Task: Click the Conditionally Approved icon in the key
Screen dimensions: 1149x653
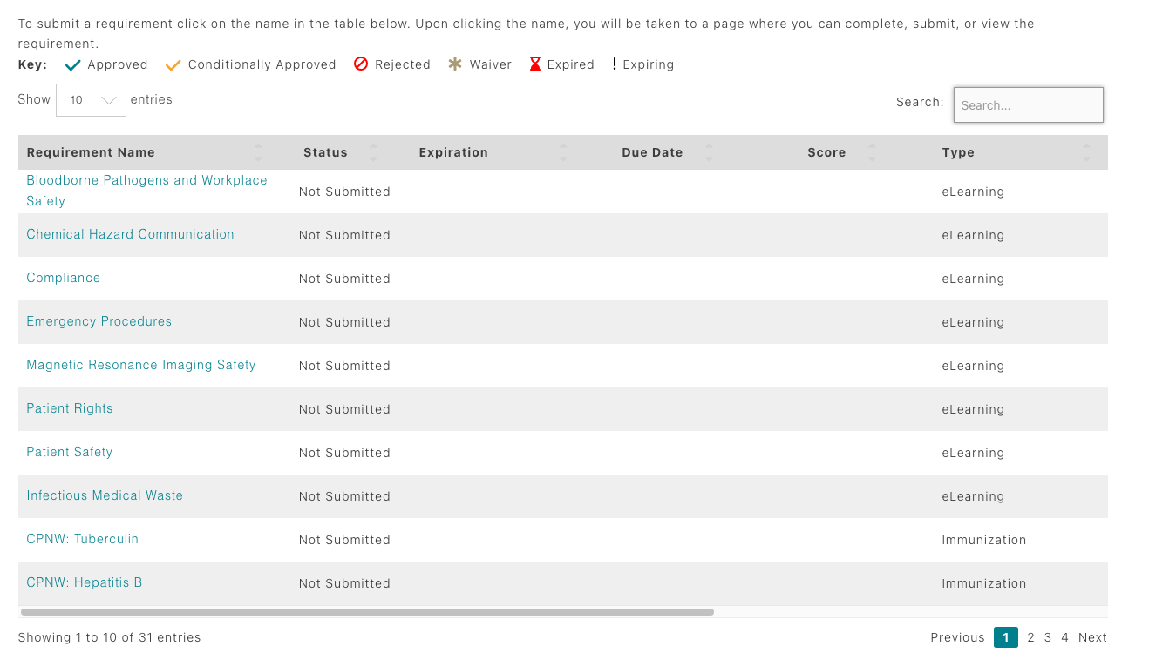Action: pyautogui.click(x=172, y=64)
